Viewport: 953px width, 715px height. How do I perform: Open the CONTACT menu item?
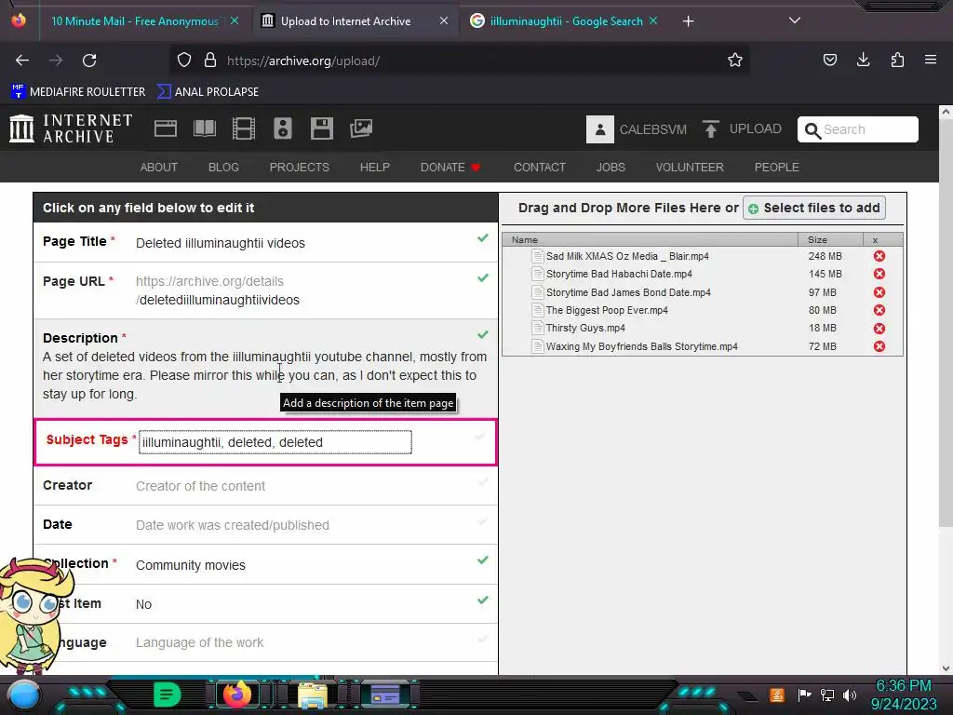tap(540, 168)
